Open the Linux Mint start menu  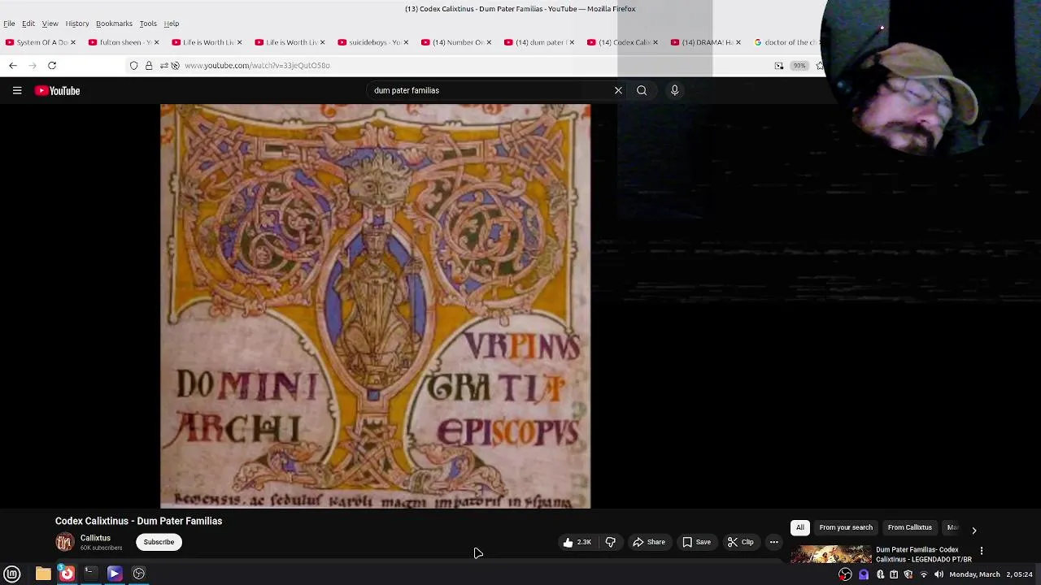pyautogui.click(x=12, y=574)
